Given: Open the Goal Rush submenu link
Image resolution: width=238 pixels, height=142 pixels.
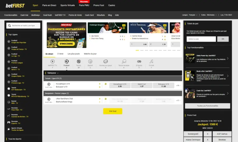Looking at the screenshot, I should click(x=48, y=15).
